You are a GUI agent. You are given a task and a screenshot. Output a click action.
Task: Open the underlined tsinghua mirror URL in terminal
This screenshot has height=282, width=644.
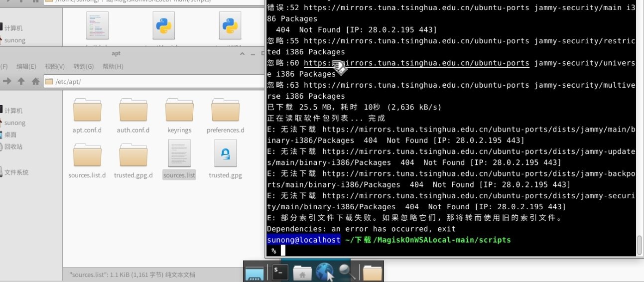[416, 63]
